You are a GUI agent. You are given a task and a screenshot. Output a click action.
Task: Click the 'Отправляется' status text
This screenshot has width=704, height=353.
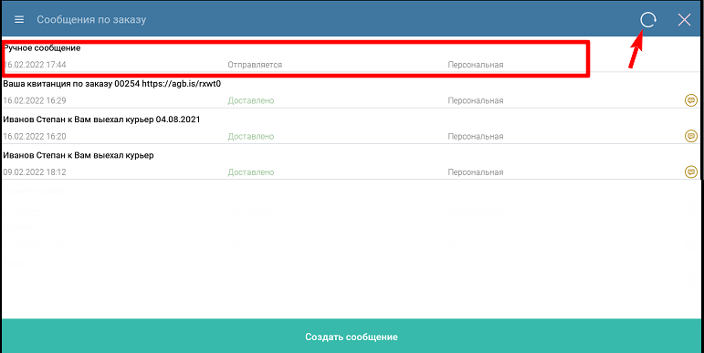tap(255, 65)
